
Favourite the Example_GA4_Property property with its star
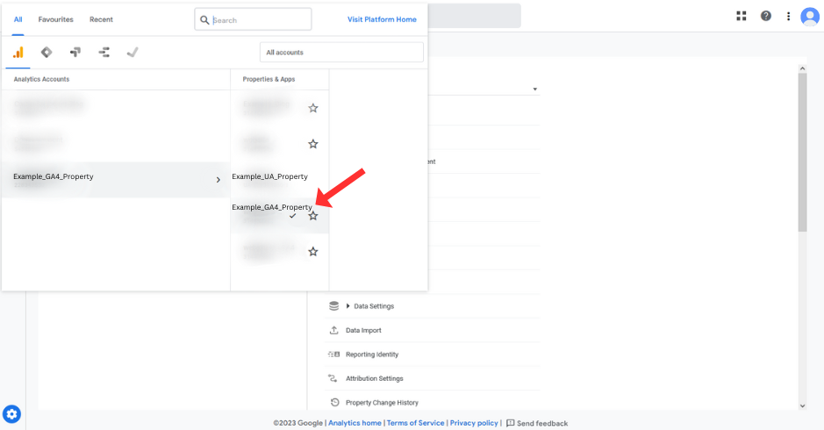point(313,216)
